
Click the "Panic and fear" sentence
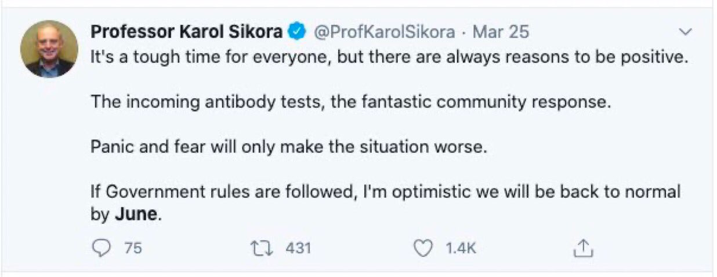click(x=287, y=147)
